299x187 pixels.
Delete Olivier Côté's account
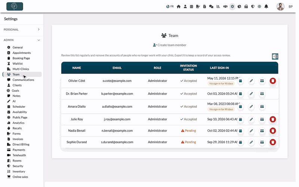pyautogui.click(x=273, y=81)
